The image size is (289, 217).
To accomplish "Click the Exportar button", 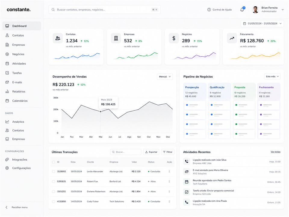I will (x=151, y=152).
